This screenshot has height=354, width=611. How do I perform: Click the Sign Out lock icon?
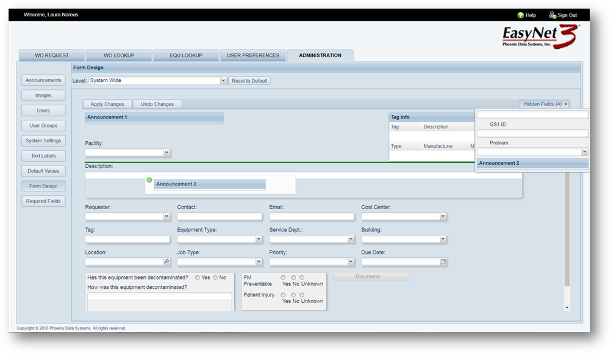[x=552, y=15]
